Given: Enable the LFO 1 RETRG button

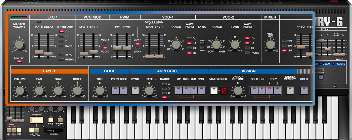Looking at the screenshot, I should point(62,59).
